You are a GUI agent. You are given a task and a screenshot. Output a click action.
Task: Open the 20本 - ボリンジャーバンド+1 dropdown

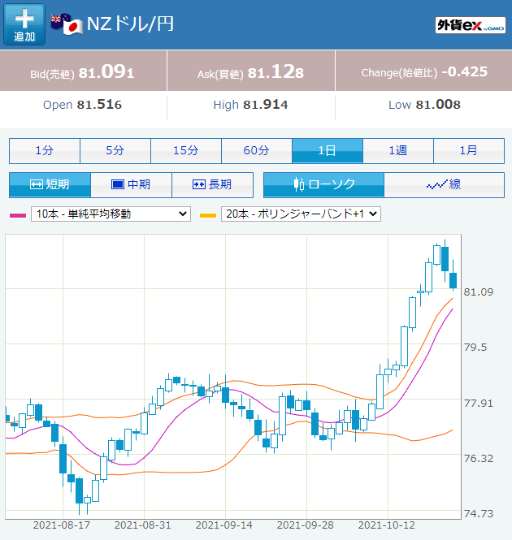click(301, 214)
